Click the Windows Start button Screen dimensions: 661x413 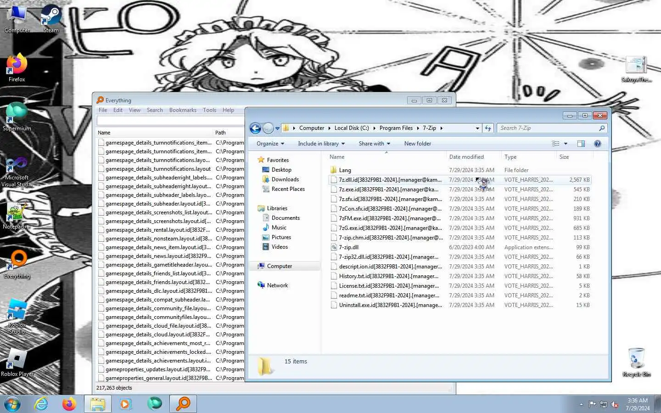coord(12,404)
